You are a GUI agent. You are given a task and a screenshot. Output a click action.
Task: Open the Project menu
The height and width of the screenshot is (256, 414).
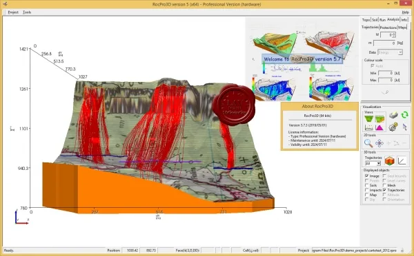point(13,12)
